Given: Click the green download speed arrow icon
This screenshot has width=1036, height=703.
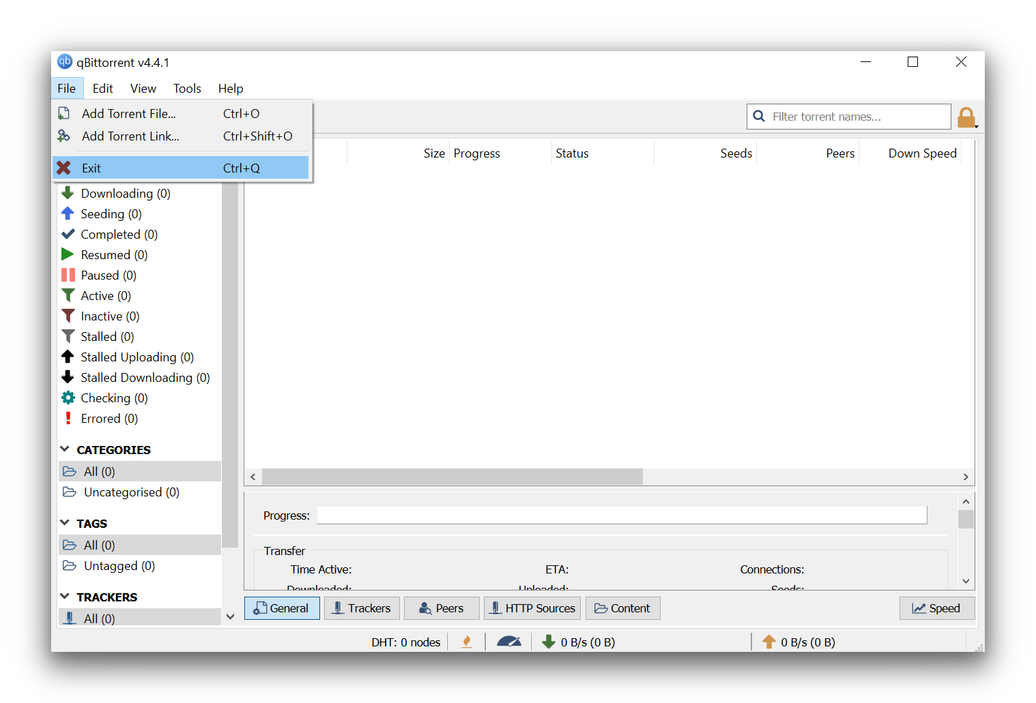Looking at the screenshot, I should (x=549, y=642).
